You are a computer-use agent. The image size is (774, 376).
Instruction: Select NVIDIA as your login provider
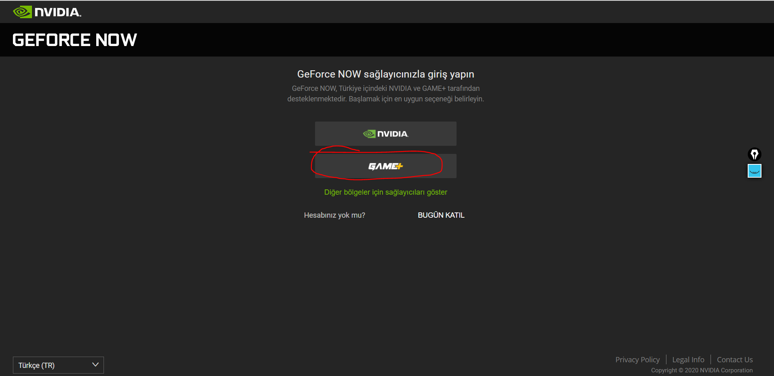pos(385,133)
